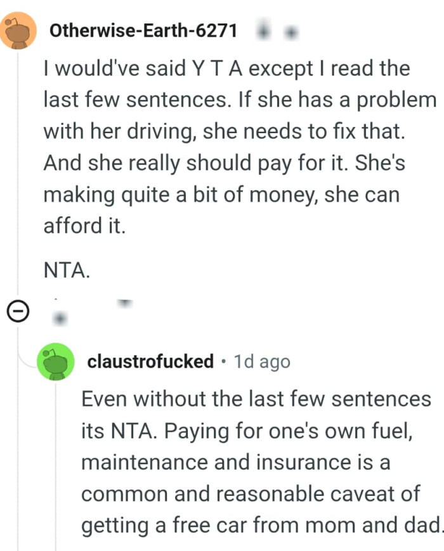Tap claustrofucked's avatar to view profile
Image resolution: width=444 pixels, height=551 pixels.
pos(57,361)
